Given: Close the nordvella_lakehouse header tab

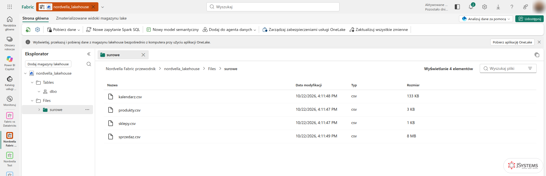Looking at the screenshot, I should point(93,7).
